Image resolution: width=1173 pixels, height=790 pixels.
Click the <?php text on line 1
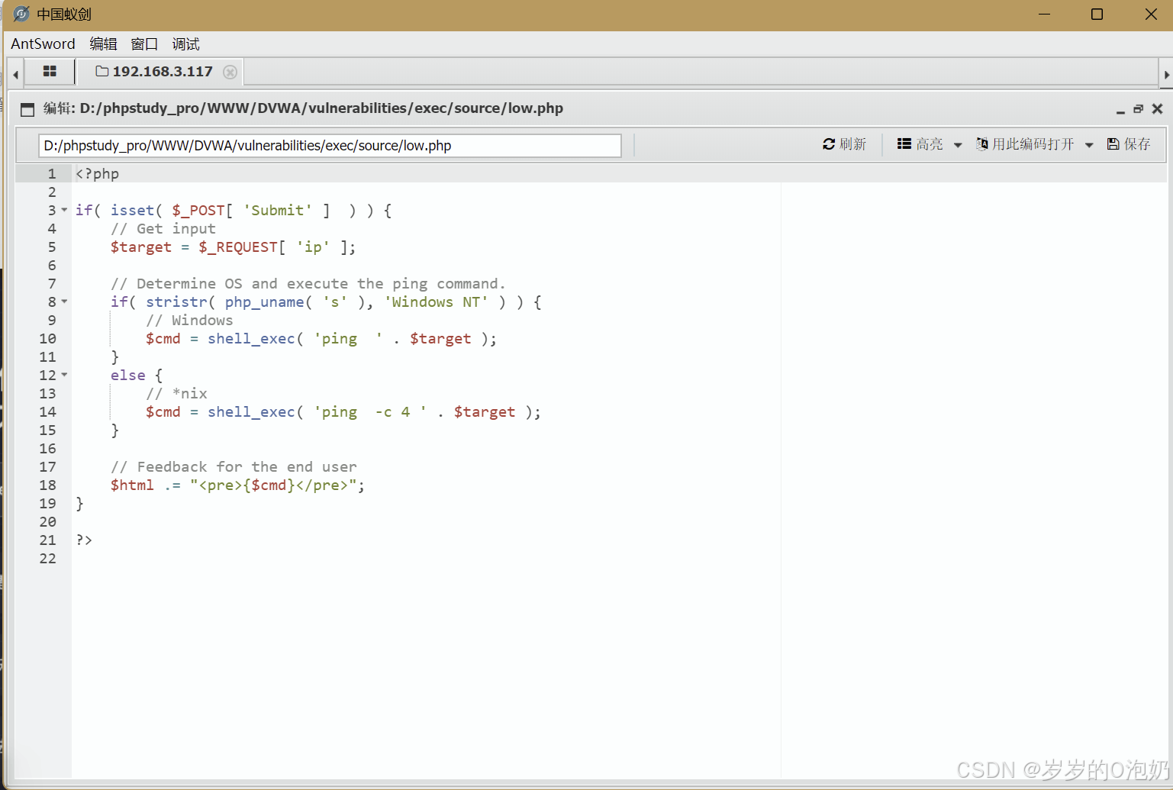point(97,173)
